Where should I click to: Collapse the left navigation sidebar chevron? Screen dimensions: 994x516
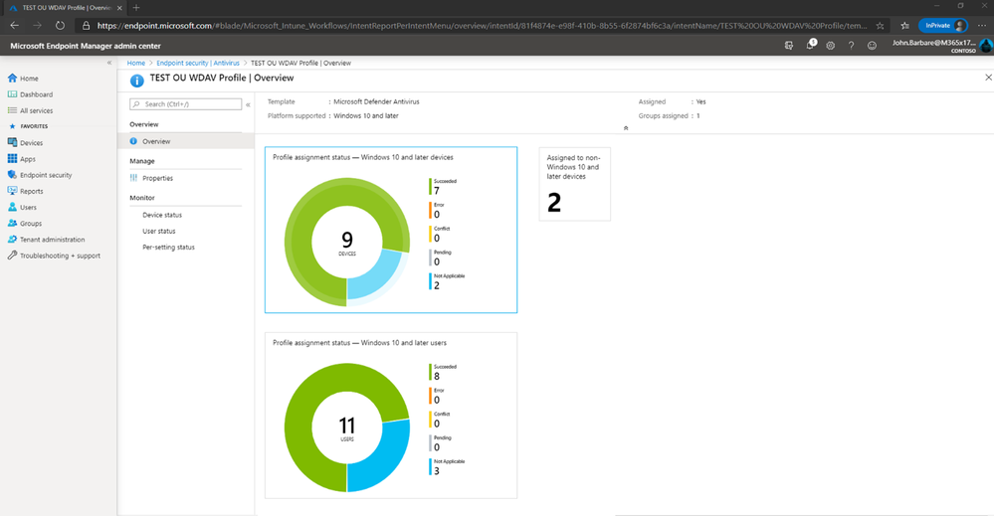pos(109,63)
